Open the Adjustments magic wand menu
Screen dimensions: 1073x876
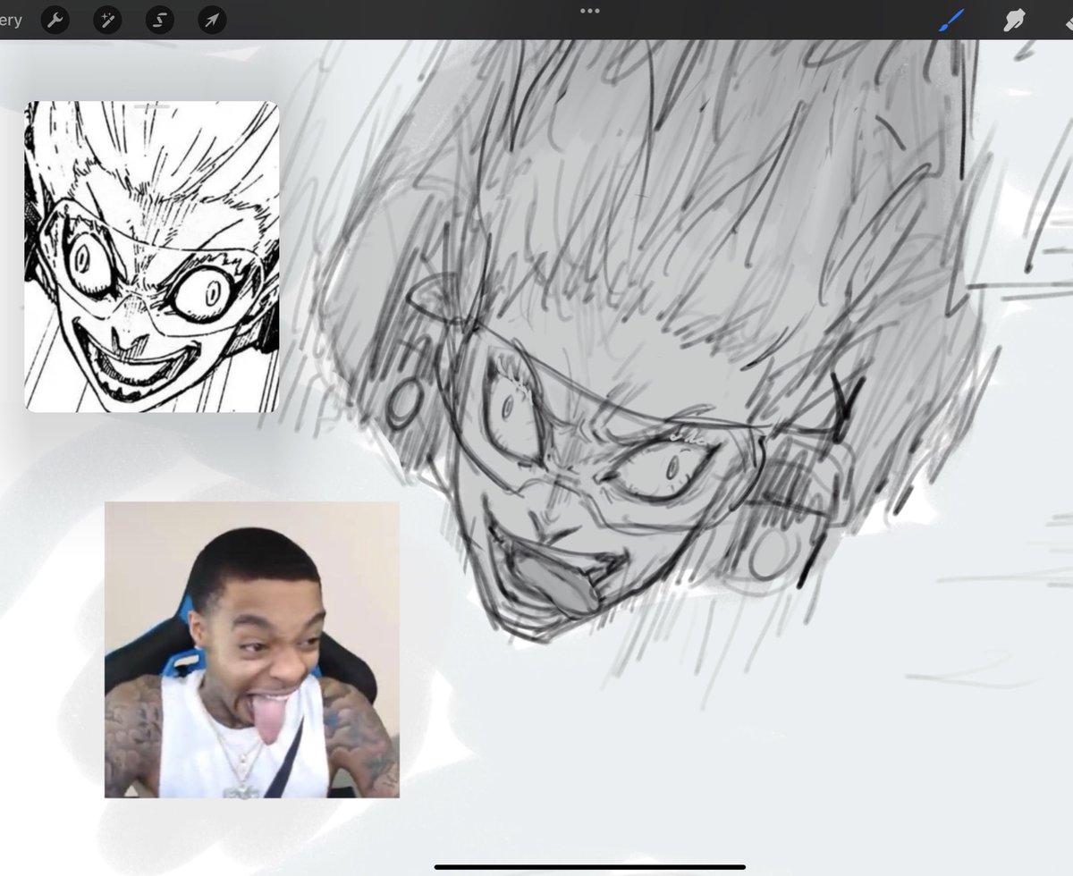(107, 20)
